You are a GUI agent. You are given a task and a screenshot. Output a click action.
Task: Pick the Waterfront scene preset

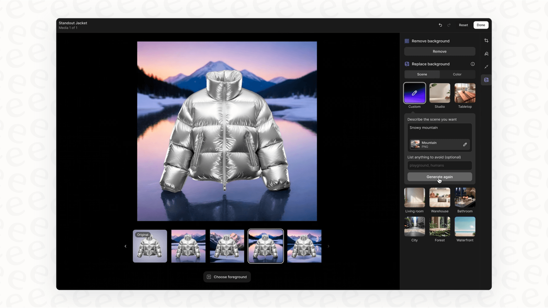click(x=464, y=227)
